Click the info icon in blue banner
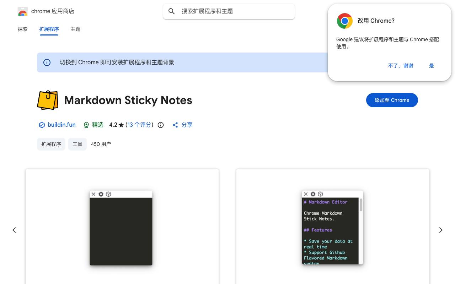455x284 pixels. point(47,62)
